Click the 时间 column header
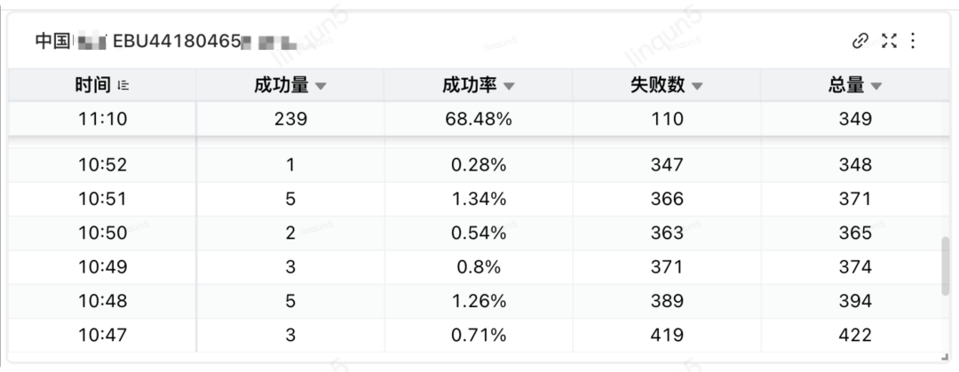The image size is (959, 372). click(x=93, y=85)
